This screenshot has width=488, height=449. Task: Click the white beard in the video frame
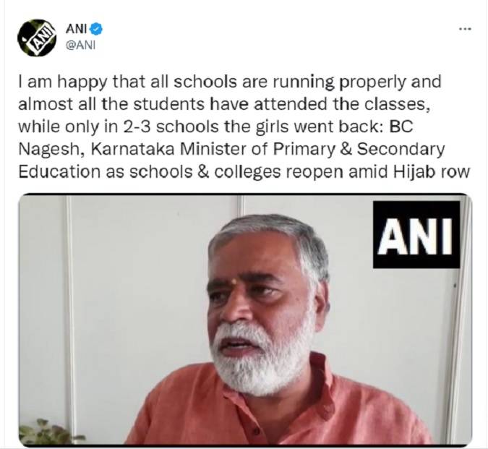(263, 358)
